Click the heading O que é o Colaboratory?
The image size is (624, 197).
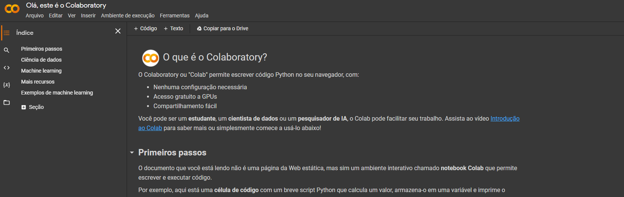point(215,57)
